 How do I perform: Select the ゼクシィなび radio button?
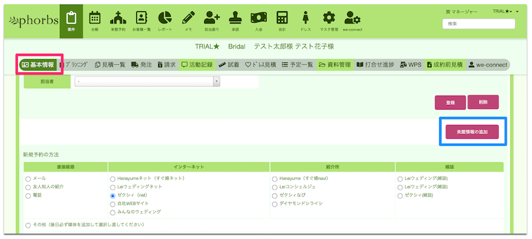tap(275, 196)
